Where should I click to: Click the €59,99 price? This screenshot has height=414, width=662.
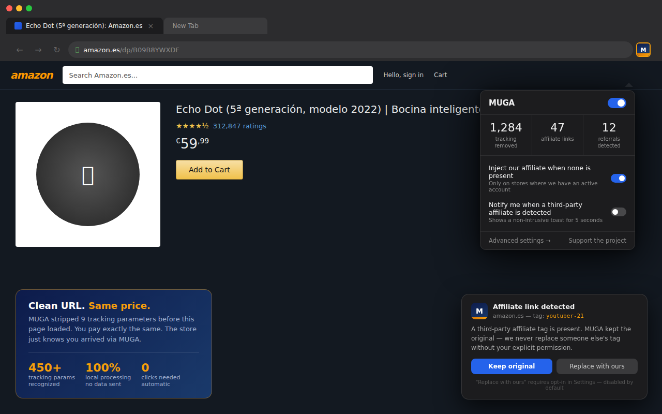click(192, 143)
